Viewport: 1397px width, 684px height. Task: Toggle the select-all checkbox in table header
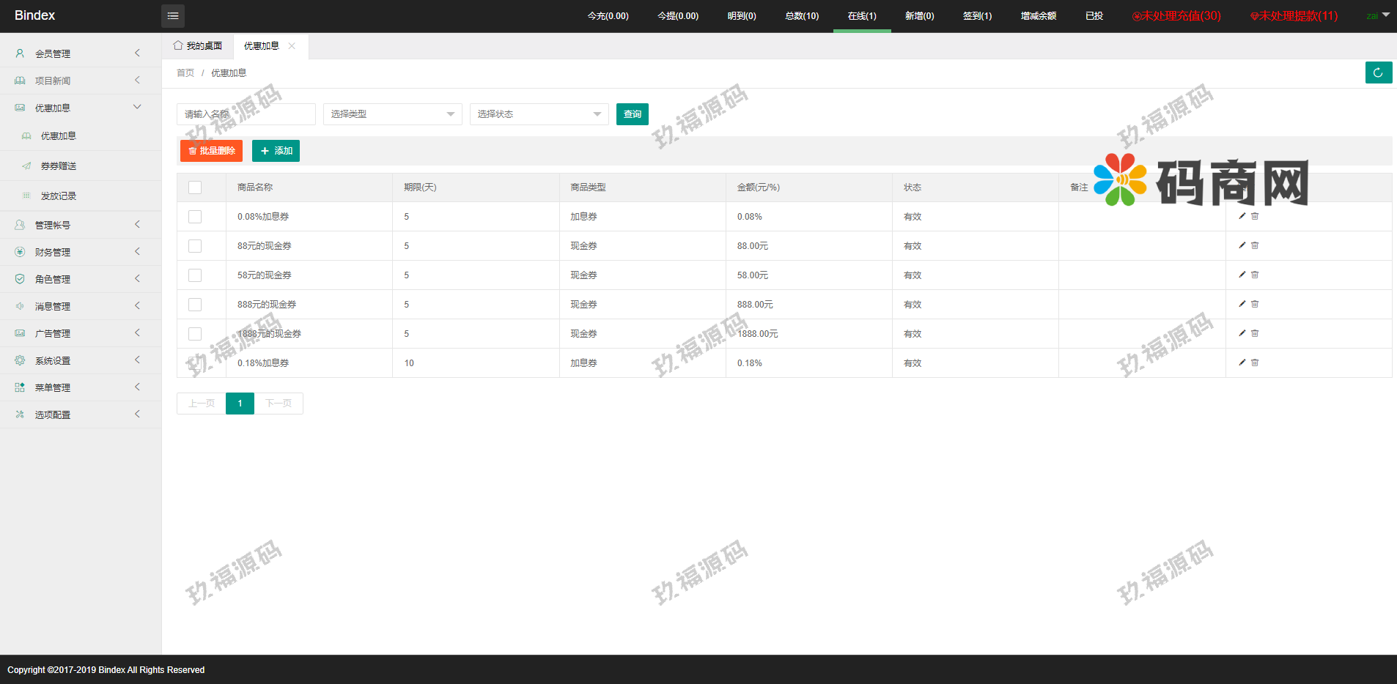195,187
